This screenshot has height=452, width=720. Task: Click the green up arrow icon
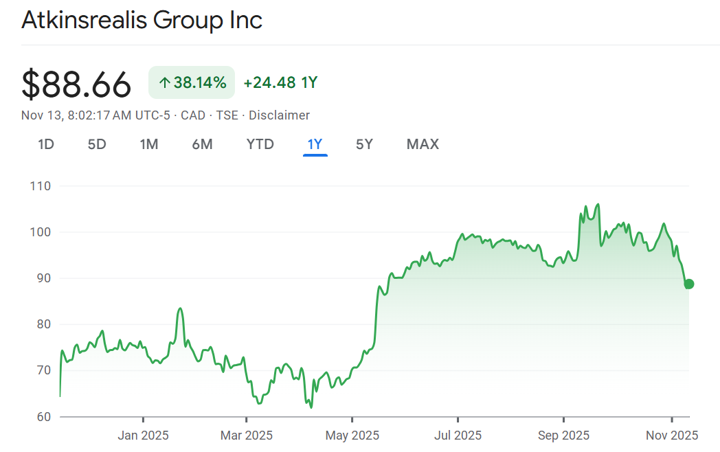point(164,83)
